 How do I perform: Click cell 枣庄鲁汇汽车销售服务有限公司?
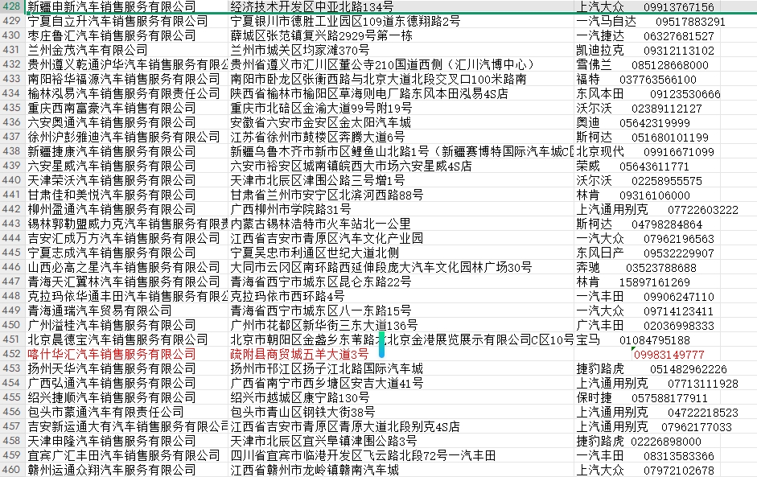(112, 35)
